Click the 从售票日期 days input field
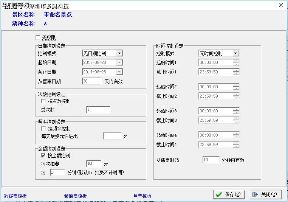 (x=91, y=81)
